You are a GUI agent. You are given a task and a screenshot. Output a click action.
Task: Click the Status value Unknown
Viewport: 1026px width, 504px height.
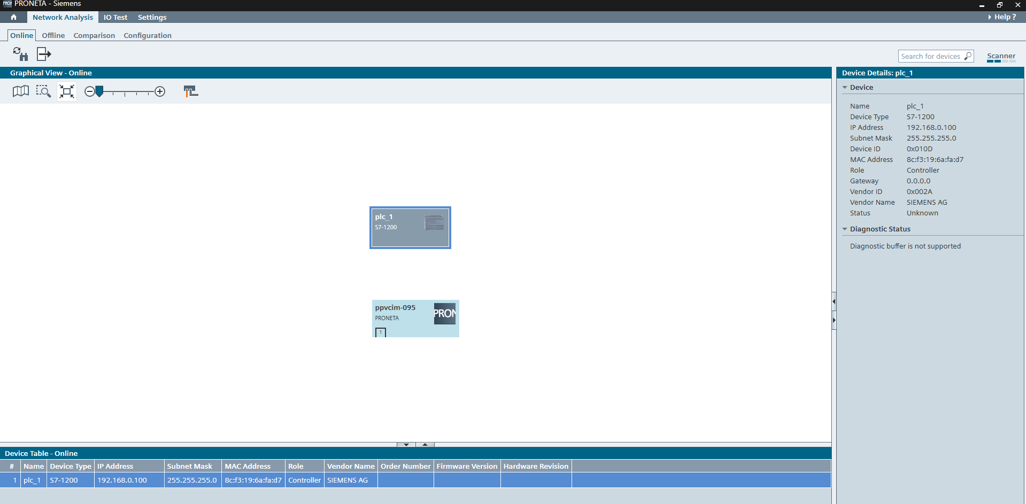coord(922,213)
